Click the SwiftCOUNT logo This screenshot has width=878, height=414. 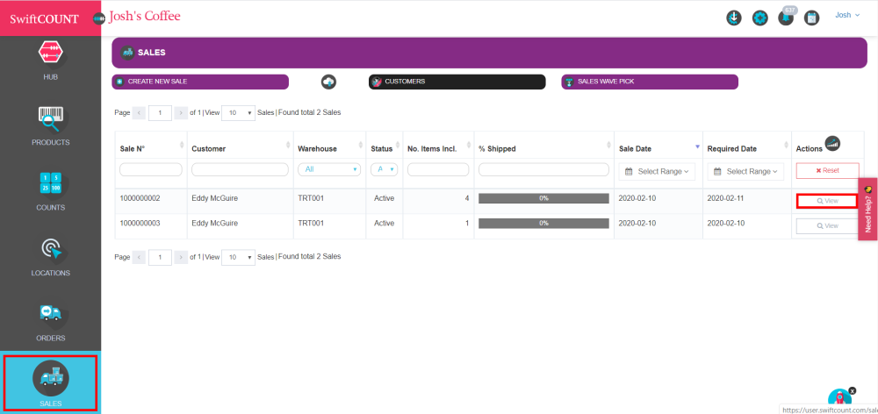click(44, 18)
